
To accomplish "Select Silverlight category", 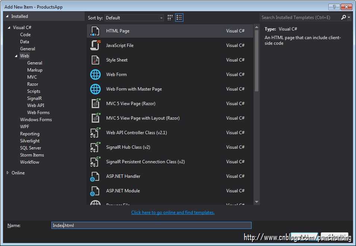I will point(30,141).
